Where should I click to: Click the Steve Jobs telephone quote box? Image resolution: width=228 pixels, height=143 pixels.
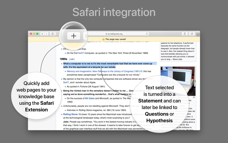click(178, 51)
